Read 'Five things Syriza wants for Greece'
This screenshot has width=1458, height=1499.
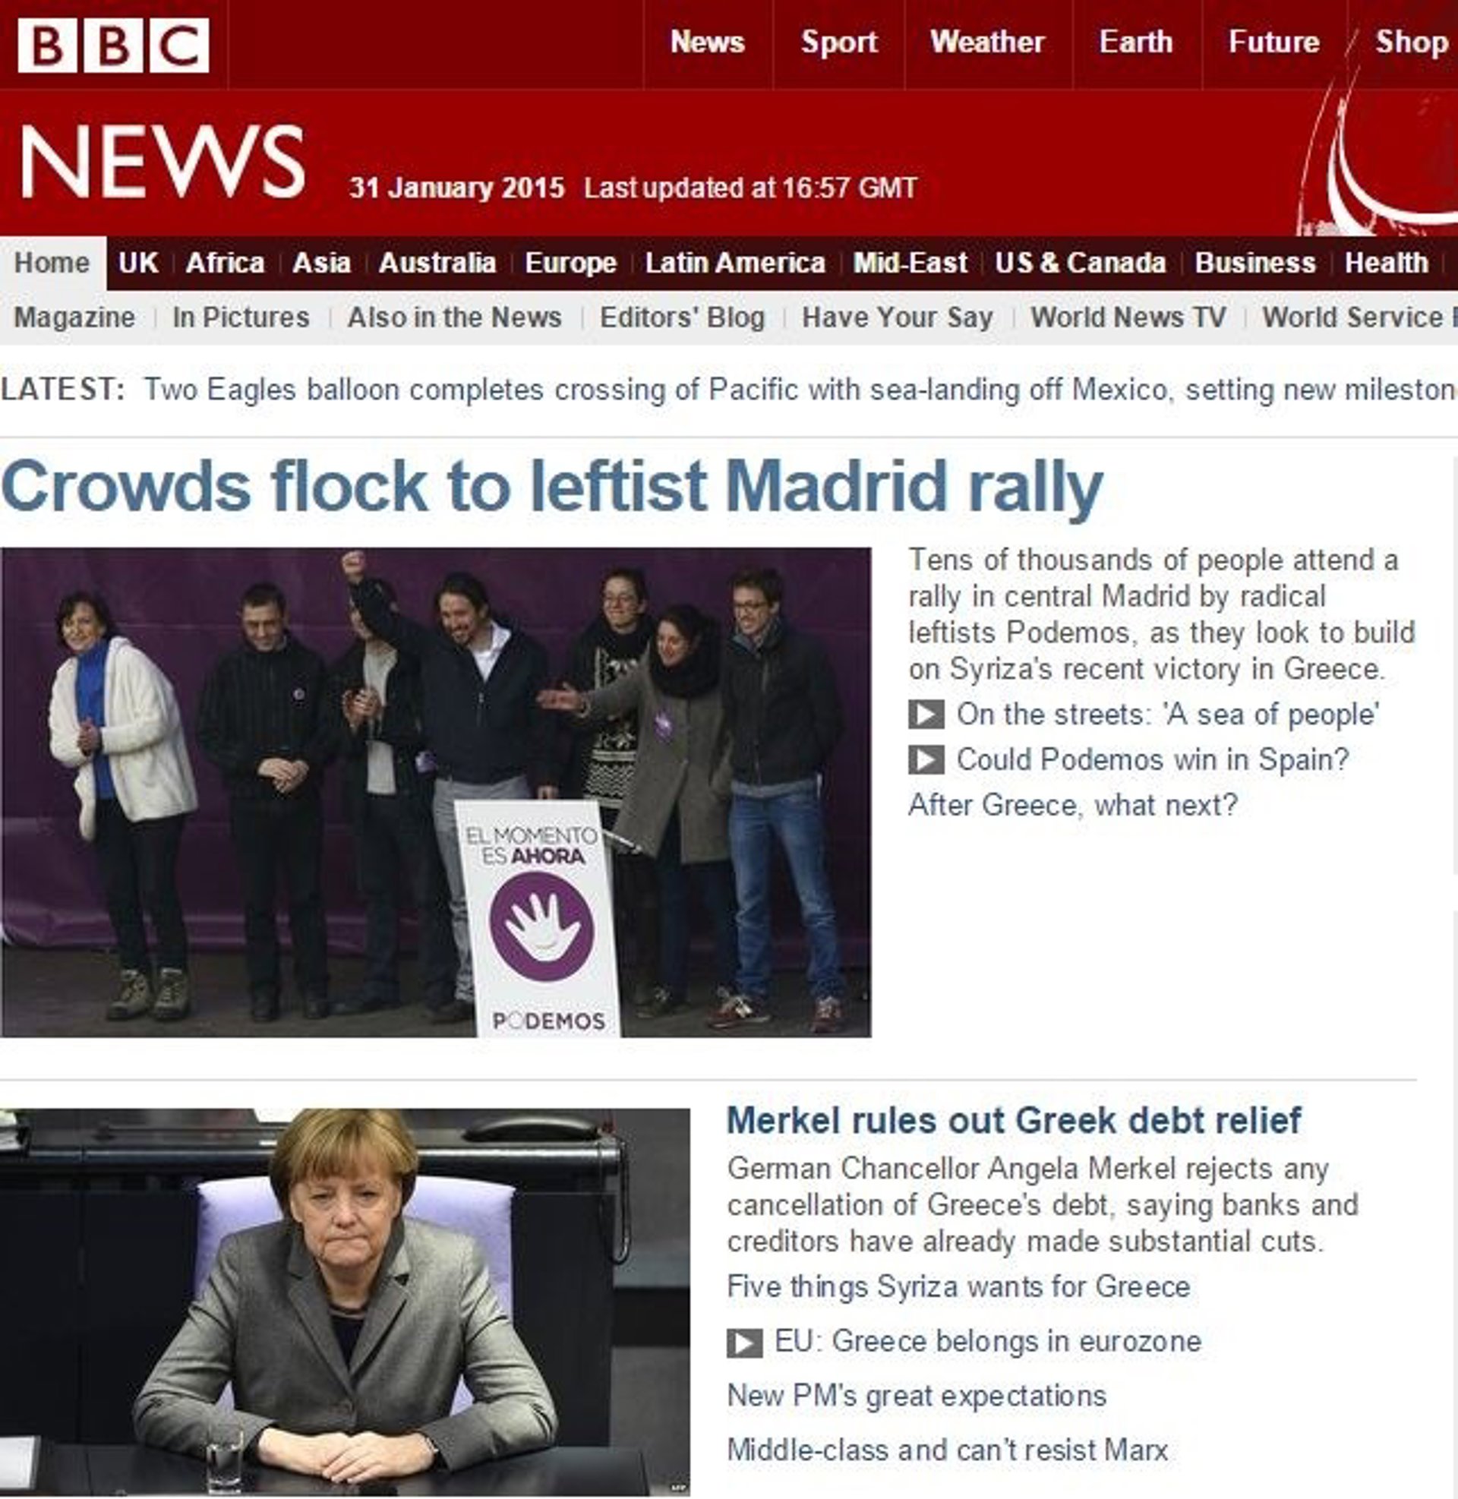959,1287
